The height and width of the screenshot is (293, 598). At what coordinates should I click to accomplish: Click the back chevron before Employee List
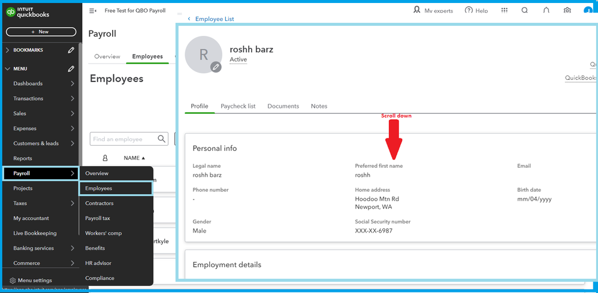pyautogui.click(x=189, y=19)
